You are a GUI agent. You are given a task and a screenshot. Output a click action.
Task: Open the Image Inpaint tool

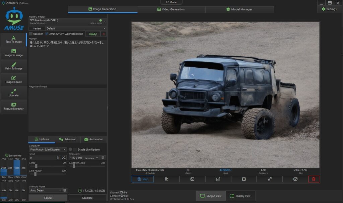point(14,80)
